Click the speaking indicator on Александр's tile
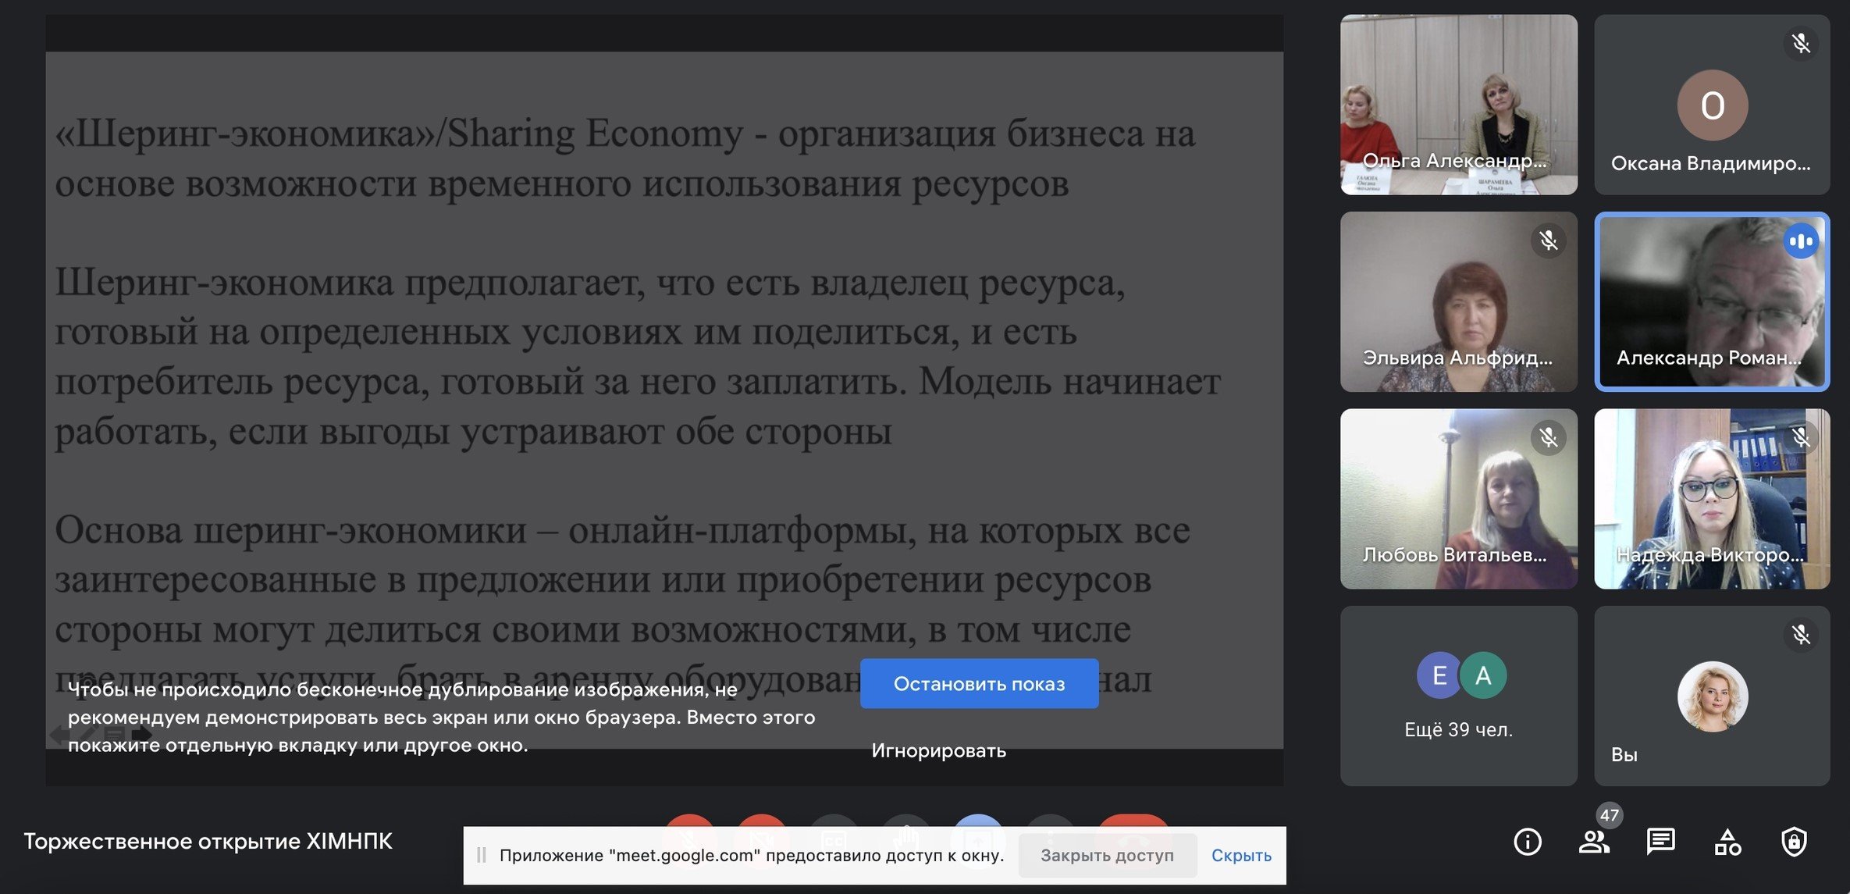Viewport: 1850px width, 894px height. click(x=1801, y=241)
